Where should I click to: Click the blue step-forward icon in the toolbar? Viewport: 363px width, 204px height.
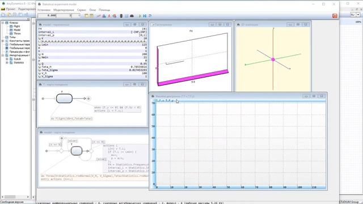click(145, 16)
